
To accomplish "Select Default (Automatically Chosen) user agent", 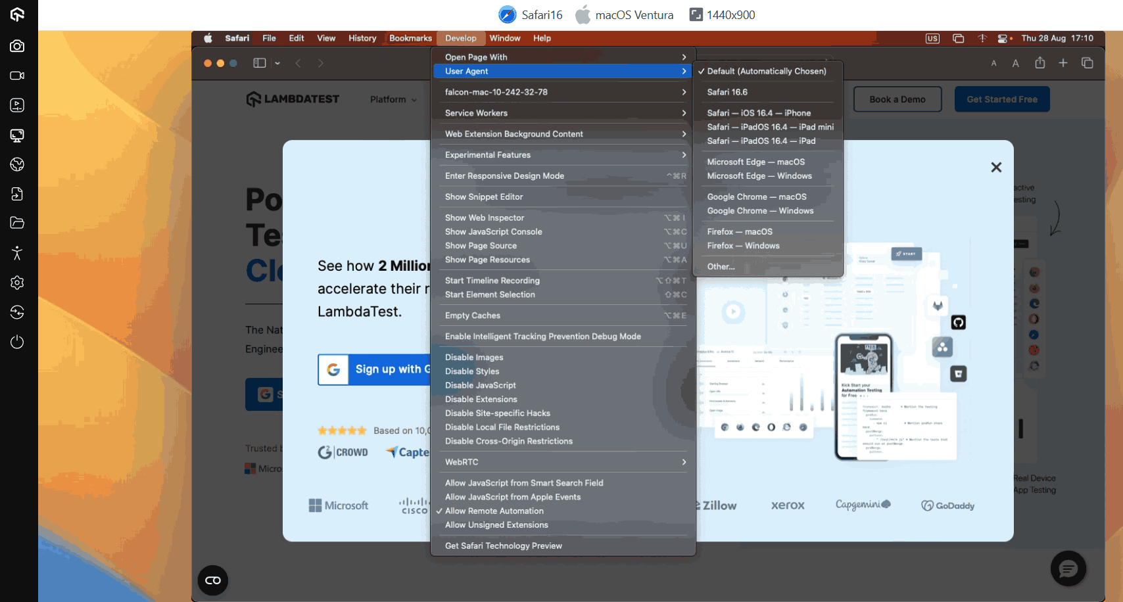I will click(768, 71).
